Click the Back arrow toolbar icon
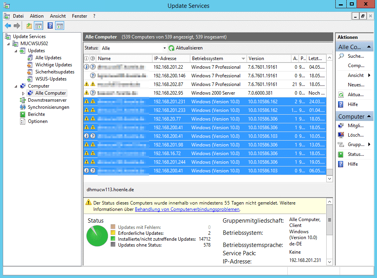This screenshot has width=377, height=278. click(8, 26)
